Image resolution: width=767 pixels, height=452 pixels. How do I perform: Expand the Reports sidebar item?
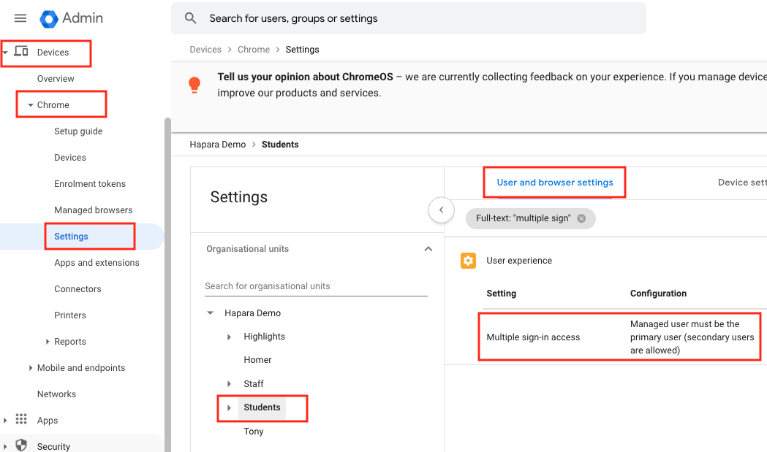coord(48,342)
